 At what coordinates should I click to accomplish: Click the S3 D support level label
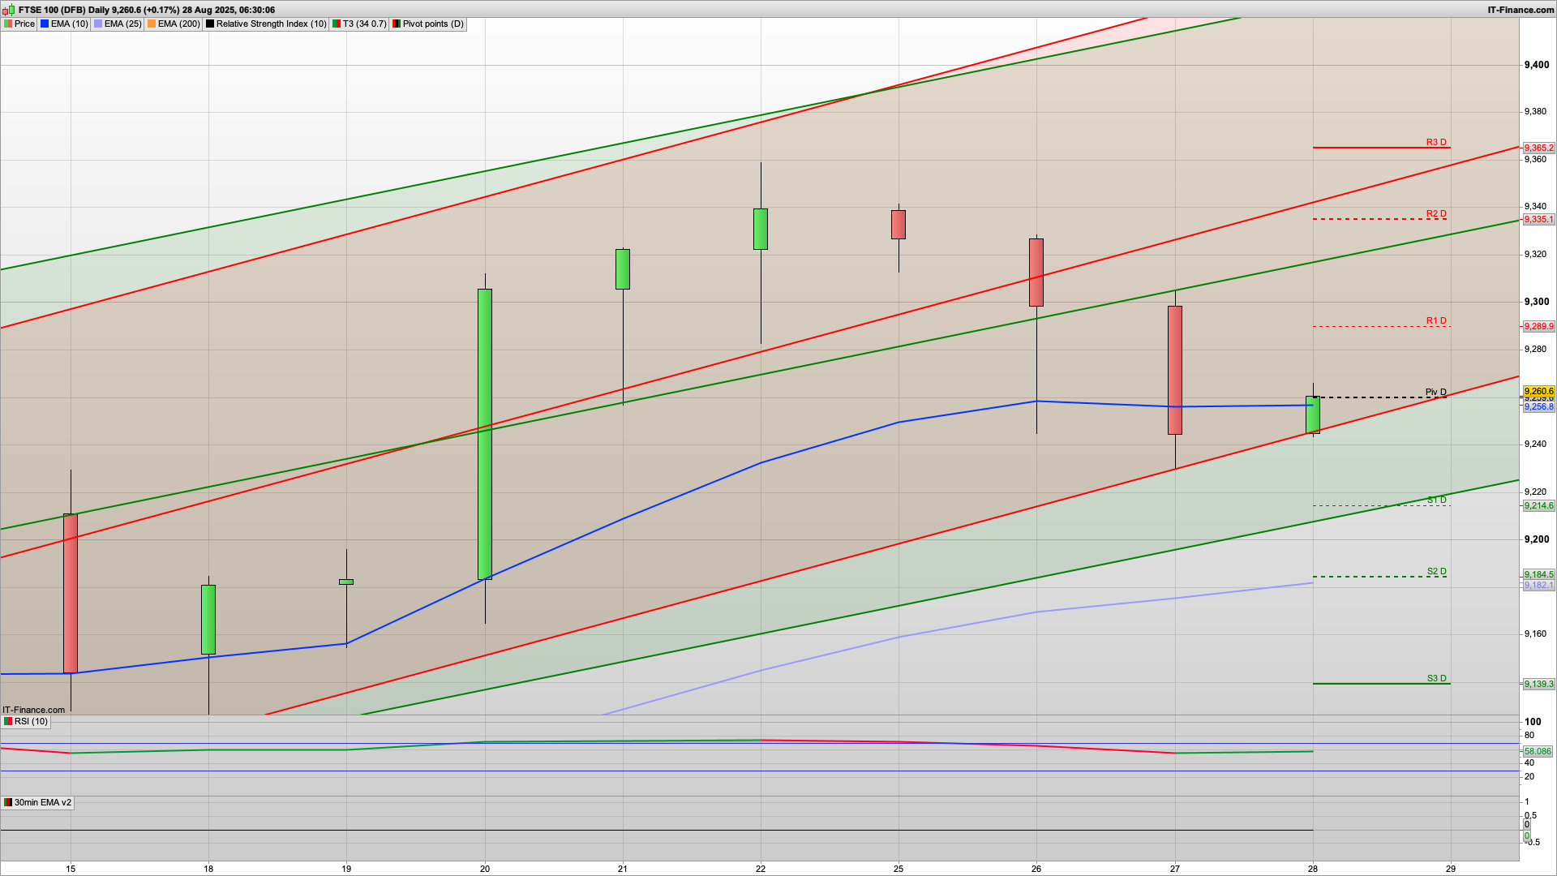click(1436, 678)
